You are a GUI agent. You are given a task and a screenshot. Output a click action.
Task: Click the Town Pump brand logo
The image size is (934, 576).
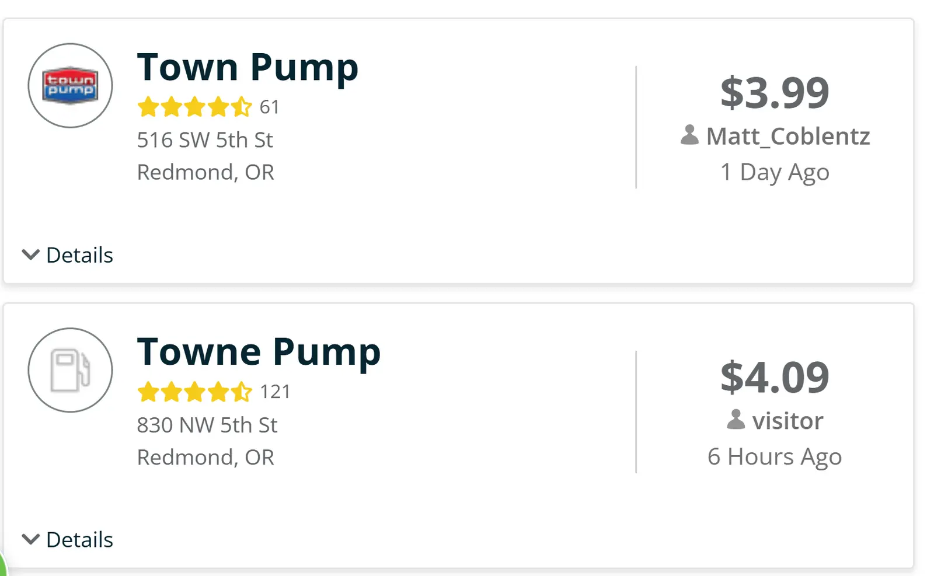pos(70,85)
